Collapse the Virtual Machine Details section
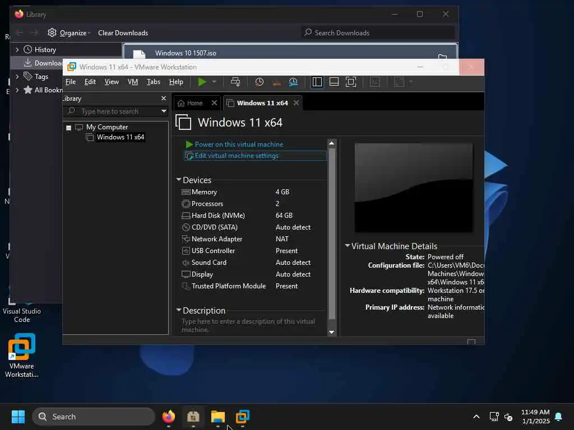 (x=348, y=246)
